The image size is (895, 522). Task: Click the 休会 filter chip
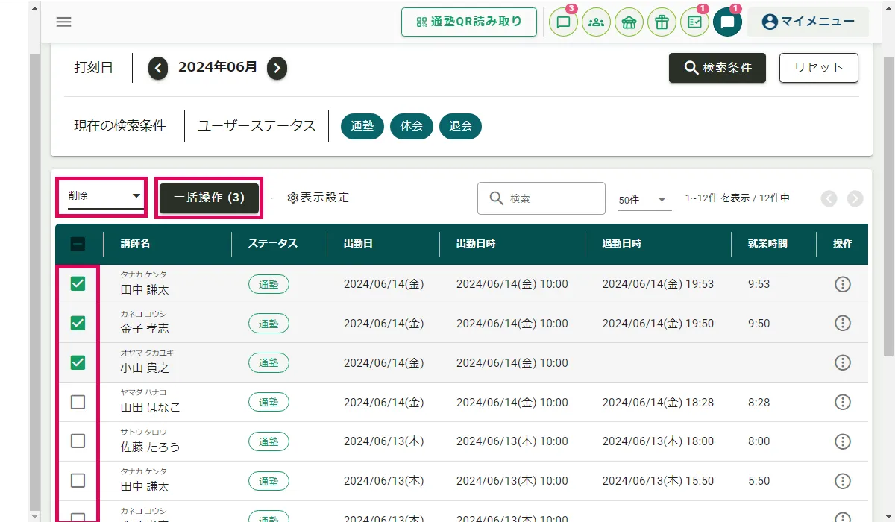click(x=411, y=126)
